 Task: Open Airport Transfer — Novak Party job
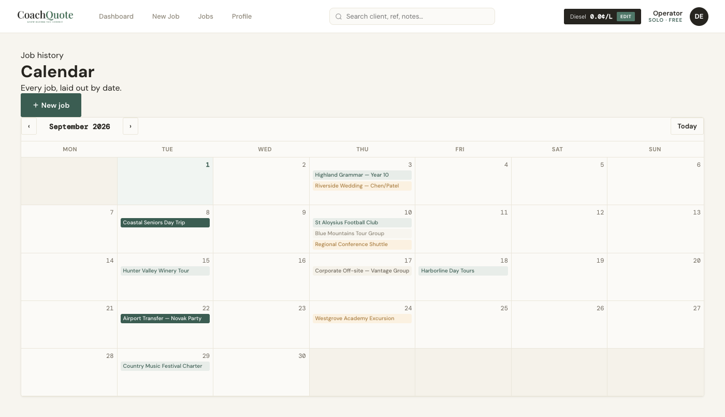click(165, 319)
